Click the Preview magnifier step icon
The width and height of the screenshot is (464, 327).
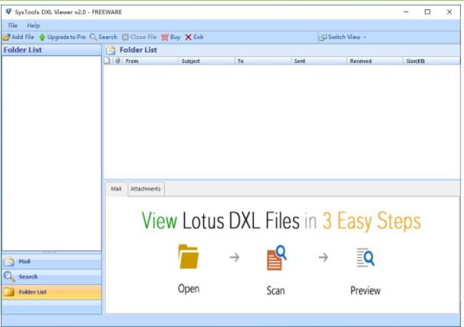pyautogui.click(x=365, y=258)
